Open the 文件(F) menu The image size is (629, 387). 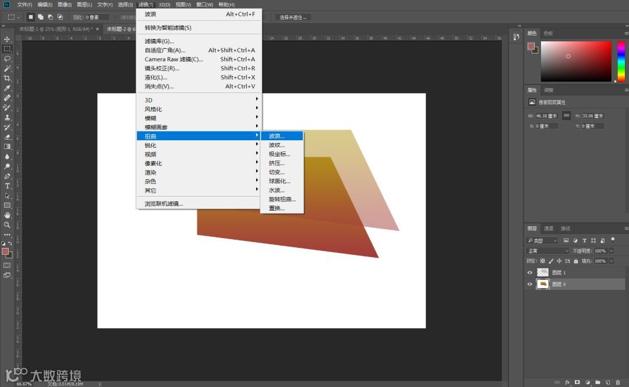click(x=24, y=5)
